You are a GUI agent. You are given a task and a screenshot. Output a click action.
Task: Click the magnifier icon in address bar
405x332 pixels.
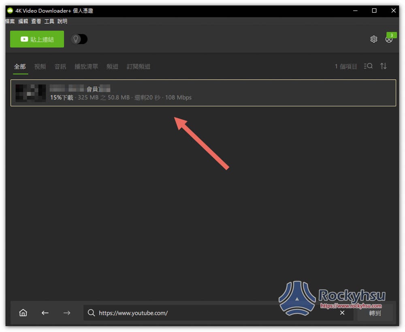(91, 313)
